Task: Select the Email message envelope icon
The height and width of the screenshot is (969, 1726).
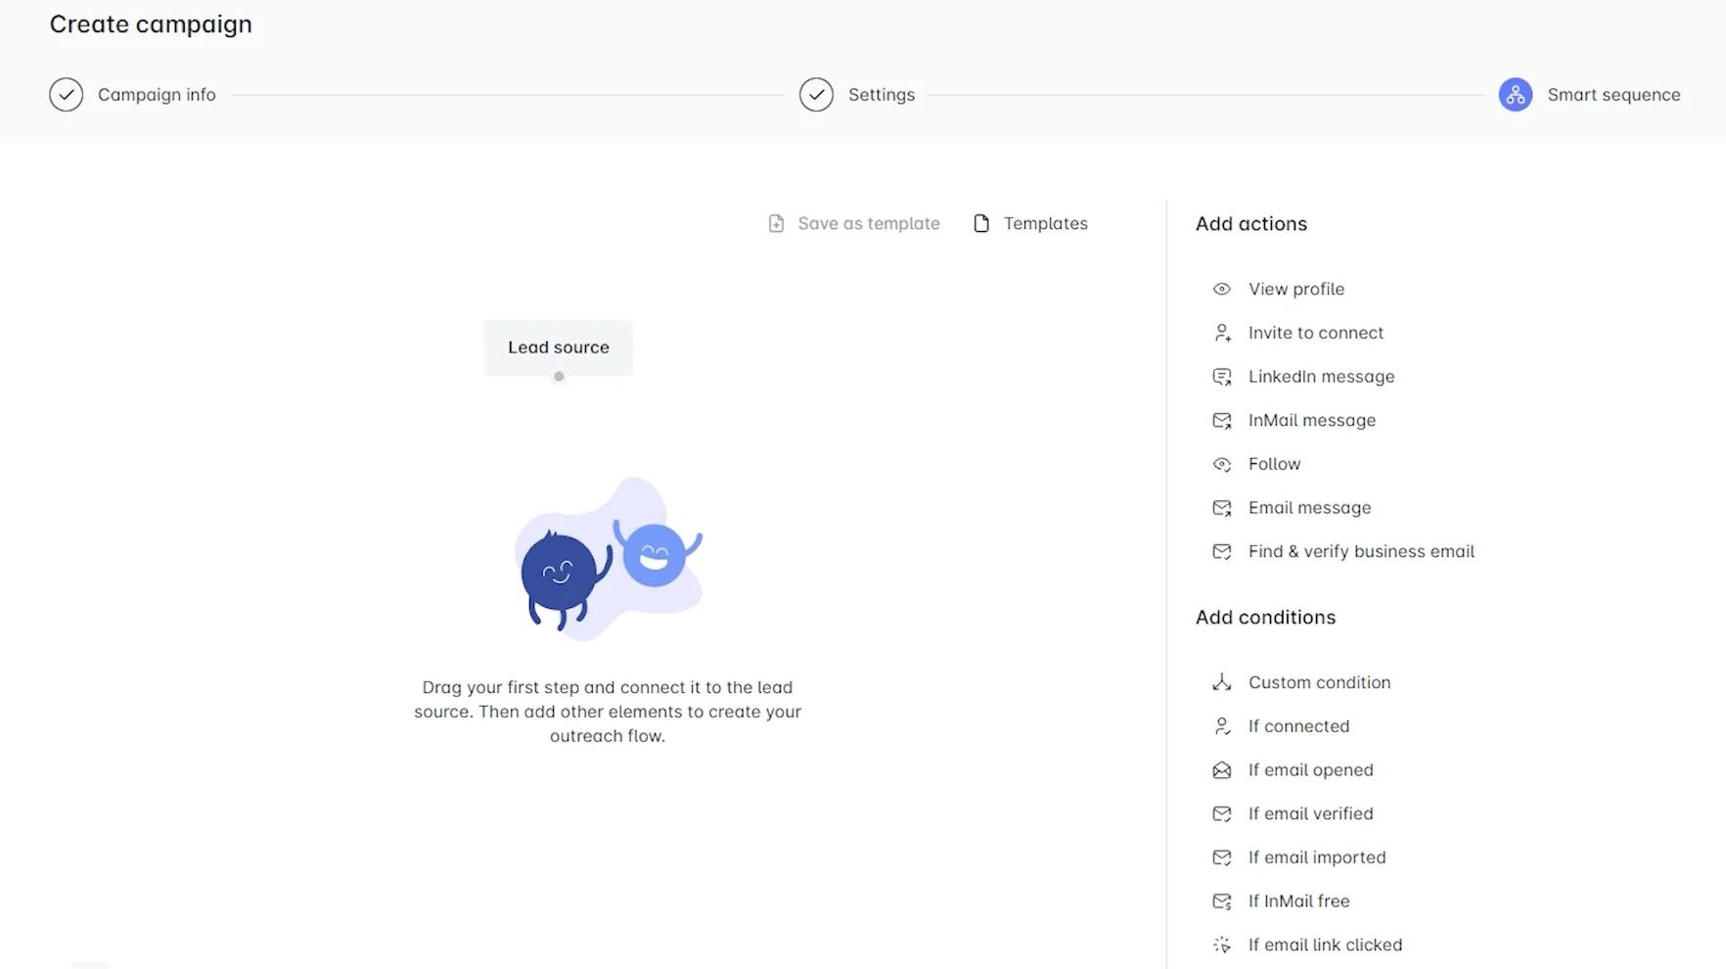Action: coord(1221,508)
